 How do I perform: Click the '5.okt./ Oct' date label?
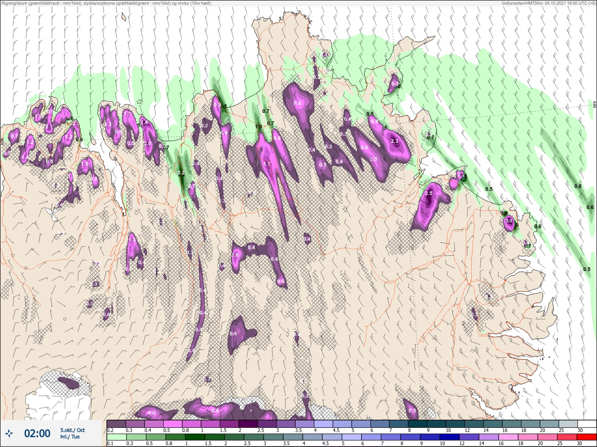coord(72,430)
